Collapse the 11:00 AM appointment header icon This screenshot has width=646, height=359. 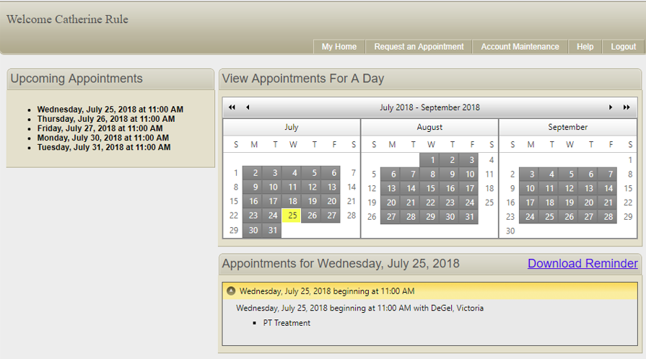(231, 291)
